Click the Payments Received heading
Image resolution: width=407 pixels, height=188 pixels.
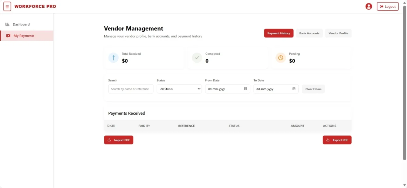coord(127,113)
